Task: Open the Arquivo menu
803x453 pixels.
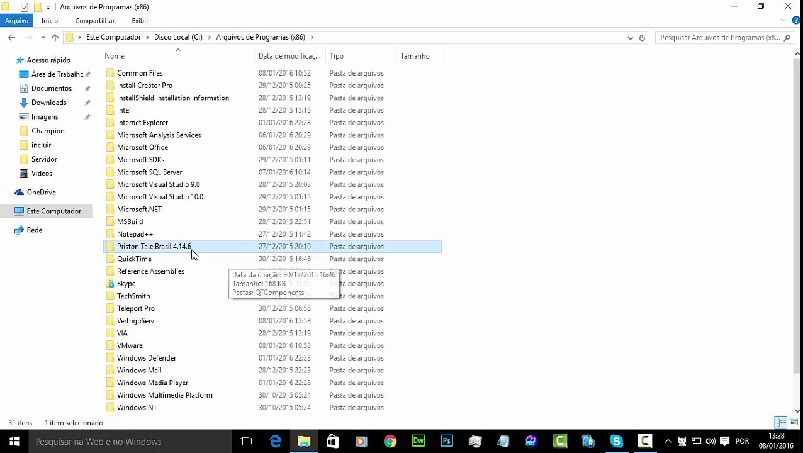Action: [x=16, y=21]
